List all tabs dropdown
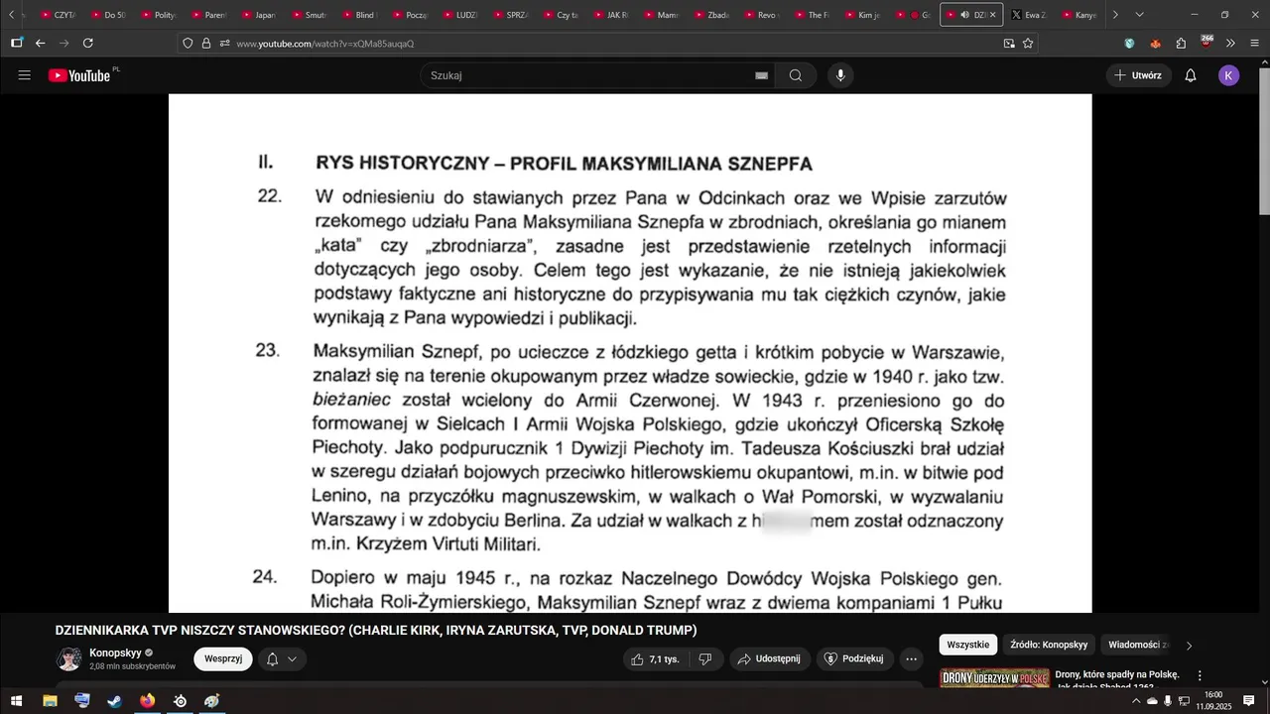Image resolution: width=1270 pixels, height=714 pixels. [x=1139, y=15]
